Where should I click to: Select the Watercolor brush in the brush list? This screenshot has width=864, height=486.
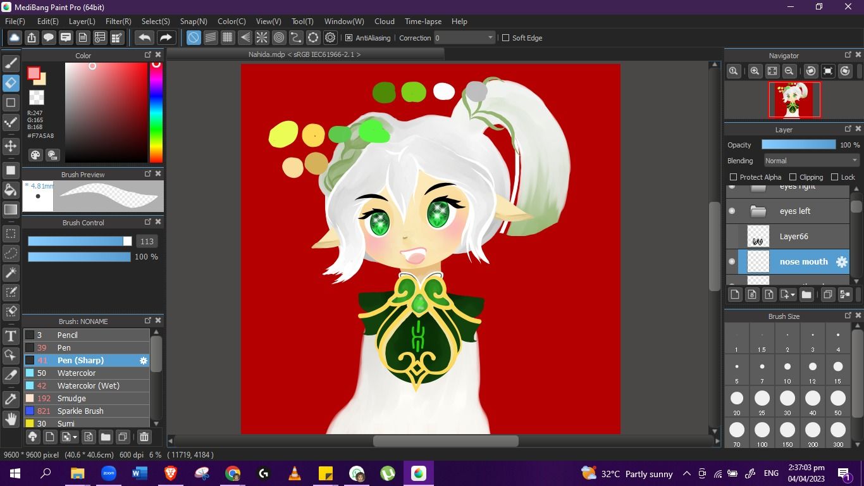pyautogui.click(x=77, y=373)
